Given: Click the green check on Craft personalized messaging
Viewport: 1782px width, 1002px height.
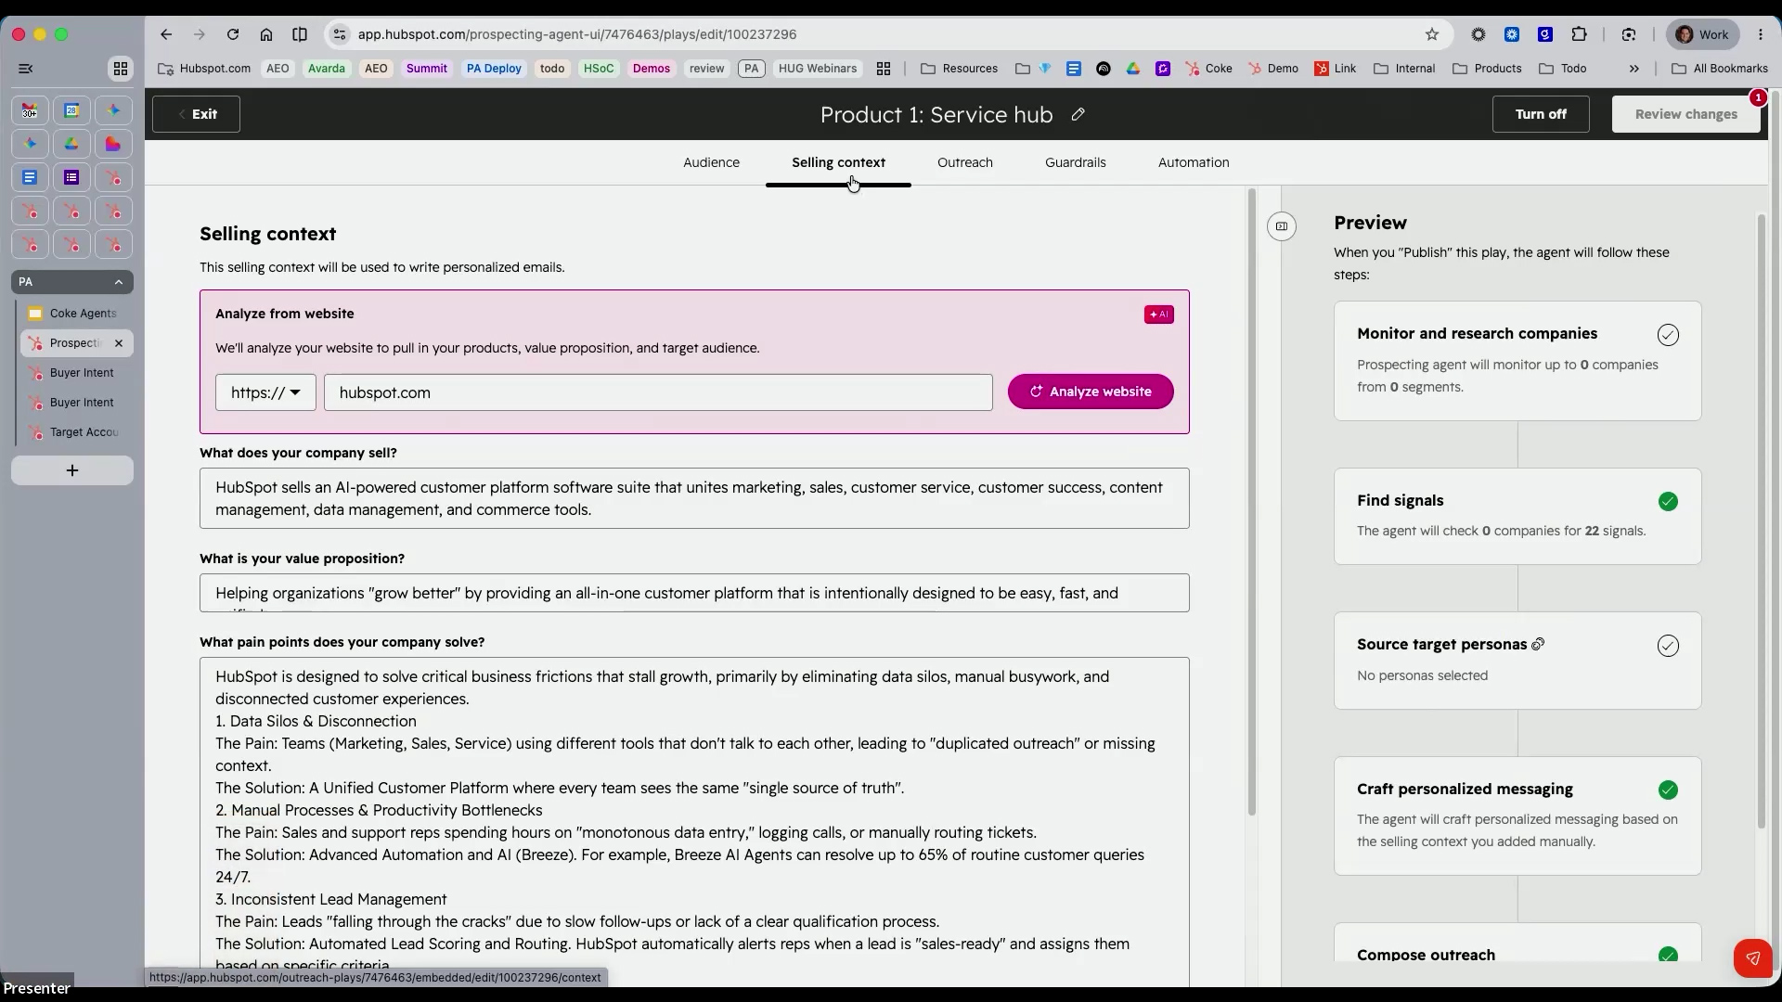Looking at the screenshot, I should 1668,790.
